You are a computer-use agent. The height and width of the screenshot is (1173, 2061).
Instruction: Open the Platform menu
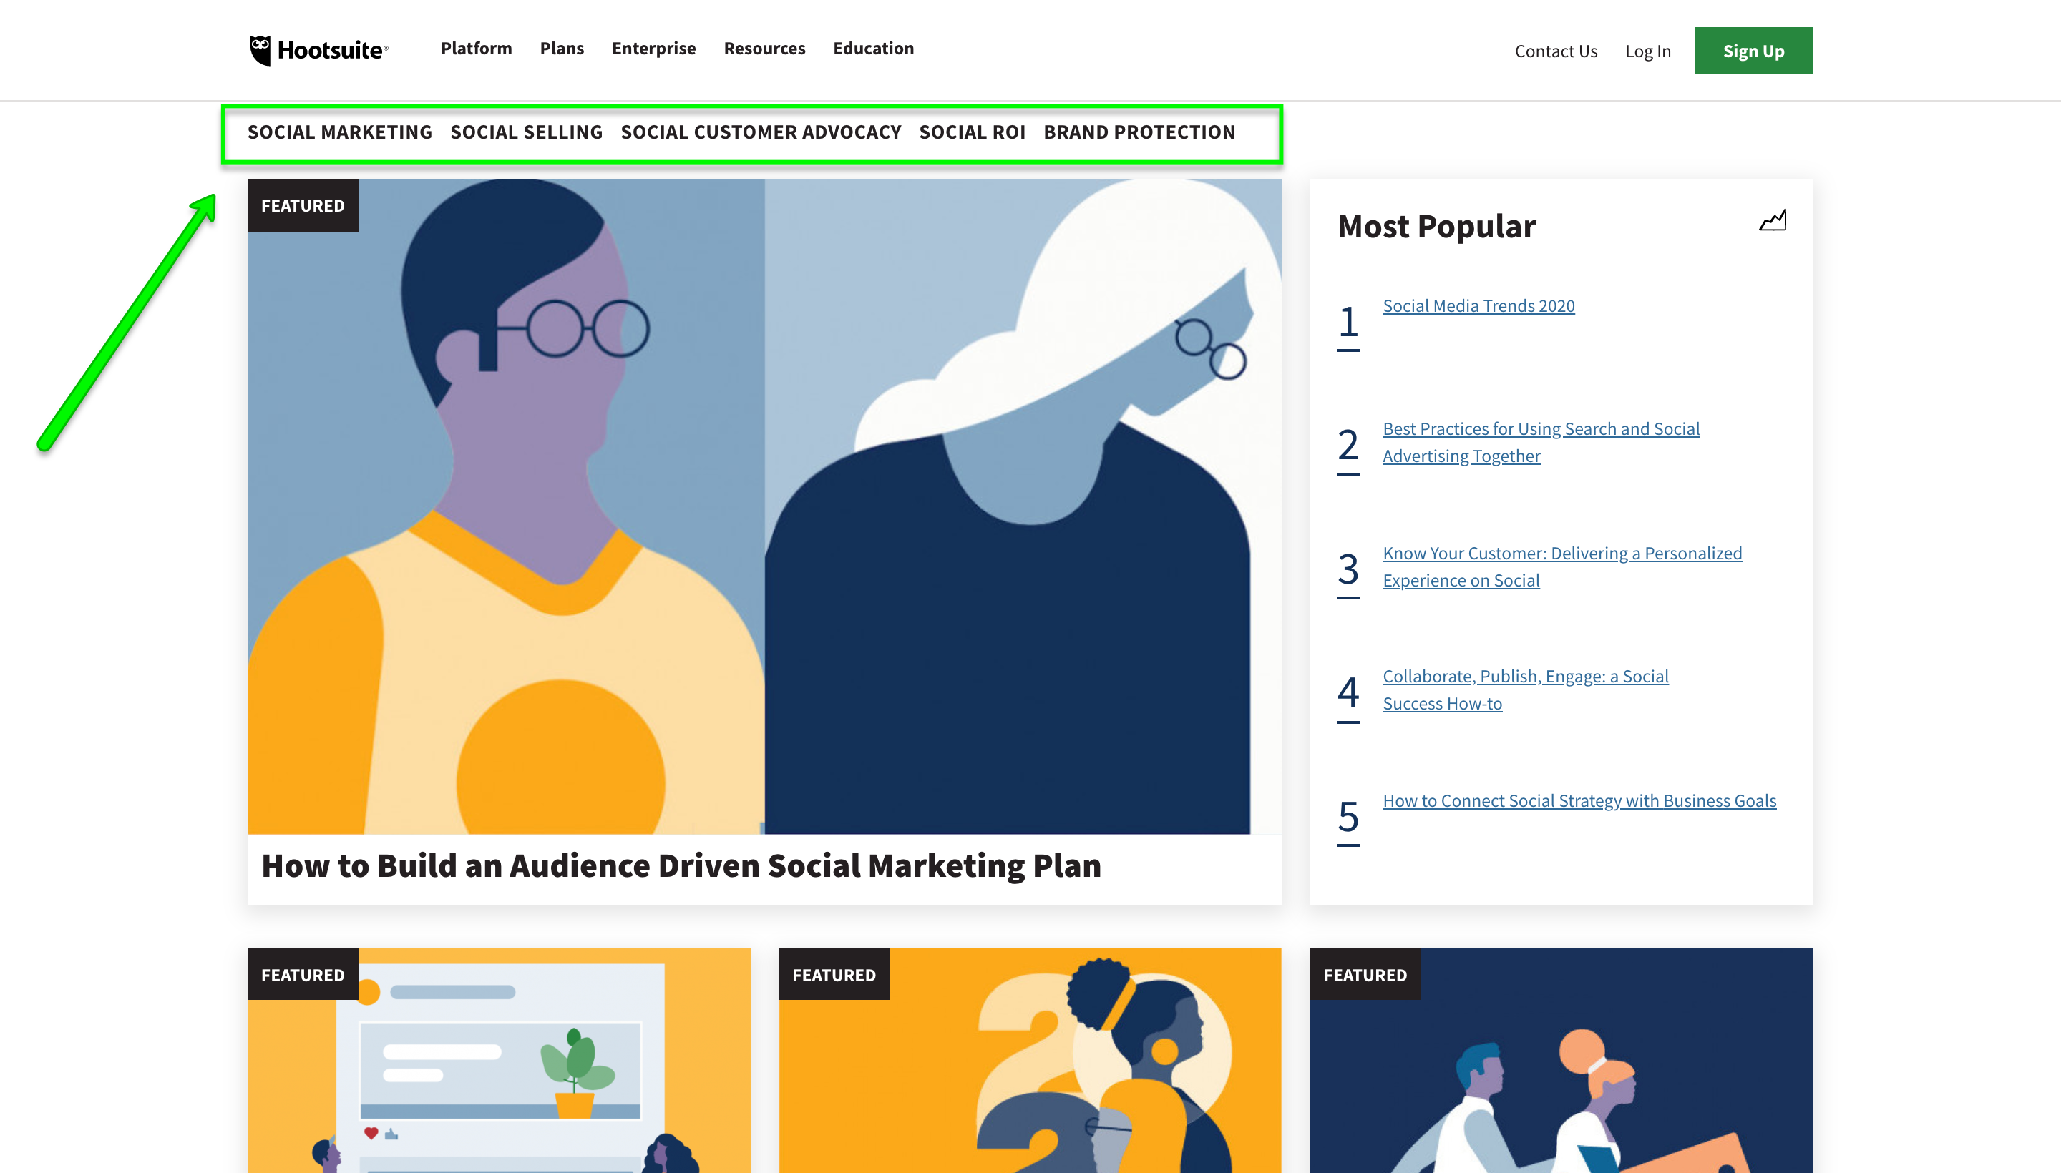(477, 49)
